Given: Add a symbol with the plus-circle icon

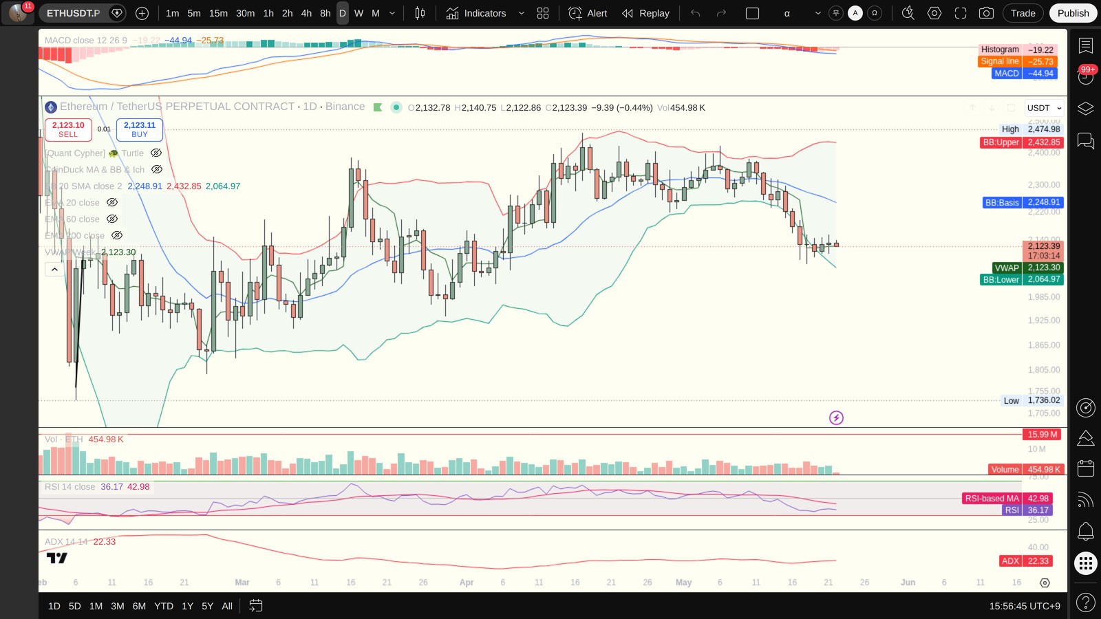Looking at the screenshot, I should tap(142, 13).
